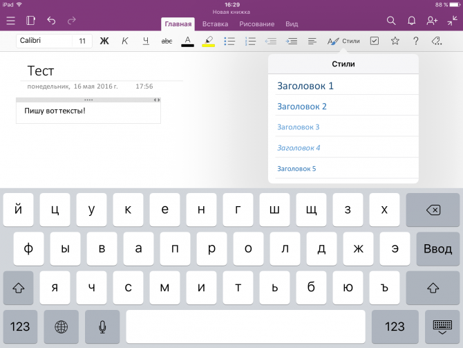Place cursor in text Пишу вот тексты!
The image size is (463, 348).
(55, 111)
